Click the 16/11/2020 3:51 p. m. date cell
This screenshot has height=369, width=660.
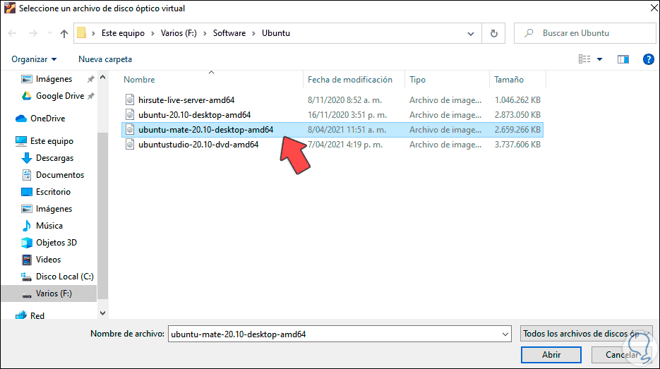click(347, 115)
